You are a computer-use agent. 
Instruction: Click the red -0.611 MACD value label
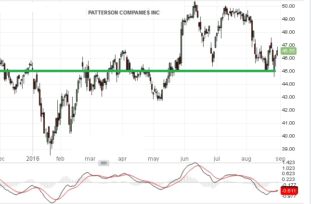289,191
